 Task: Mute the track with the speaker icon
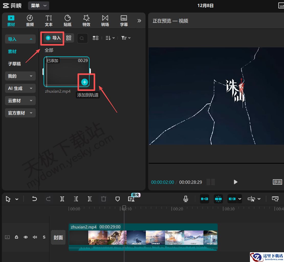[35, 237]
